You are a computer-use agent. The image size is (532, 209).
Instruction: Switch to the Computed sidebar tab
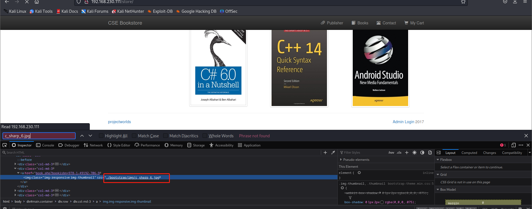469,153
